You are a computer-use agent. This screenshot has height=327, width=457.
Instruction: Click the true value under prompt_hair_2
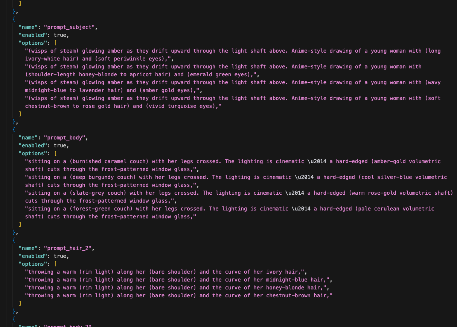click(x=60, y=256)
